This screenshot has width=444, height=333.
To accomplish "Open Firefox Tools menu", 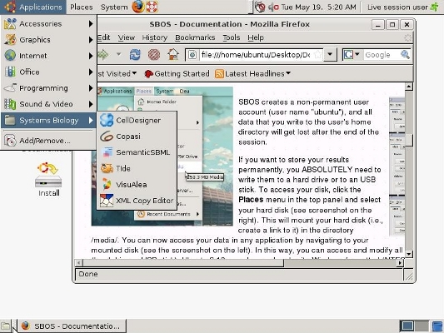I will (x=232, y=37).
